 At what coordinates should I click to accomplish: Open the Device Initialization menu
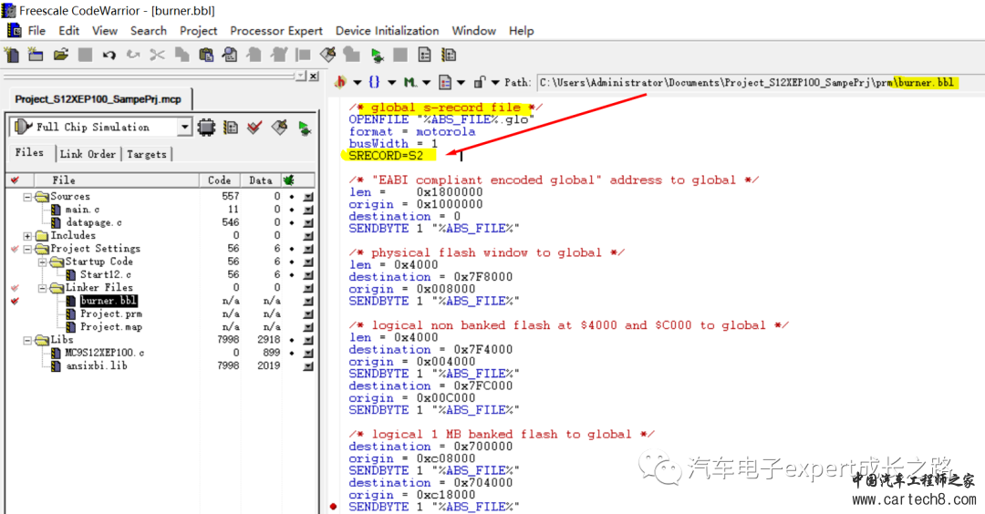coord(387,31)
